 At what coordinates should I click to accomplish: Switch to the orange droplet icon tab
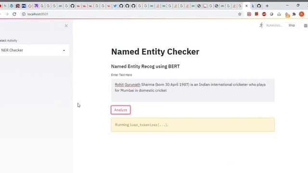click(30, 6)
